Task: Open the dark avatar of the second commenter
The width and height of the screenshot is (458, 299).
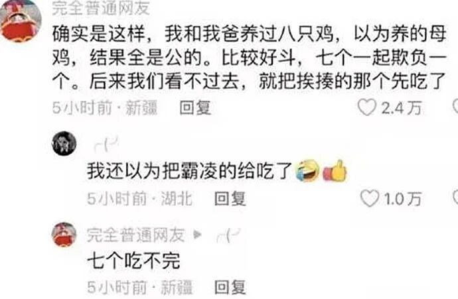Action: pos(64,143)
